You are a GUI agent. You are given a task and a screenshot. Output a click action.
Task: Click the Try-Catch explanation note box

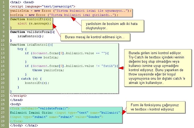point(158,67)
